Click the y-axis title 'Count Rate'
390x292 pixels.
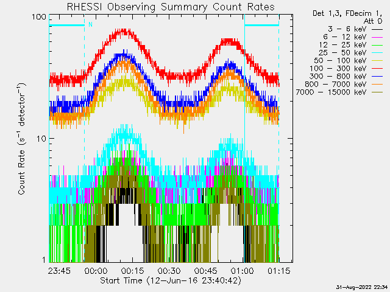(22, 172)
